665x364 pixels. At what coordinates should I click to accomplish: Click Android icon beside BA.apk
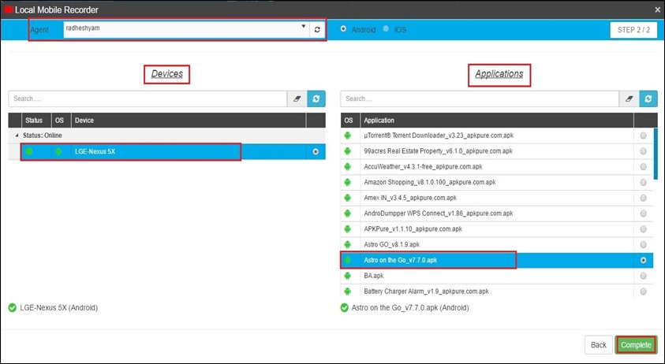click(348, 276)
